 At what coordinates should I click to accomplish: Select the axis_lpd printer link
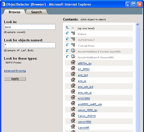(83, 75)
